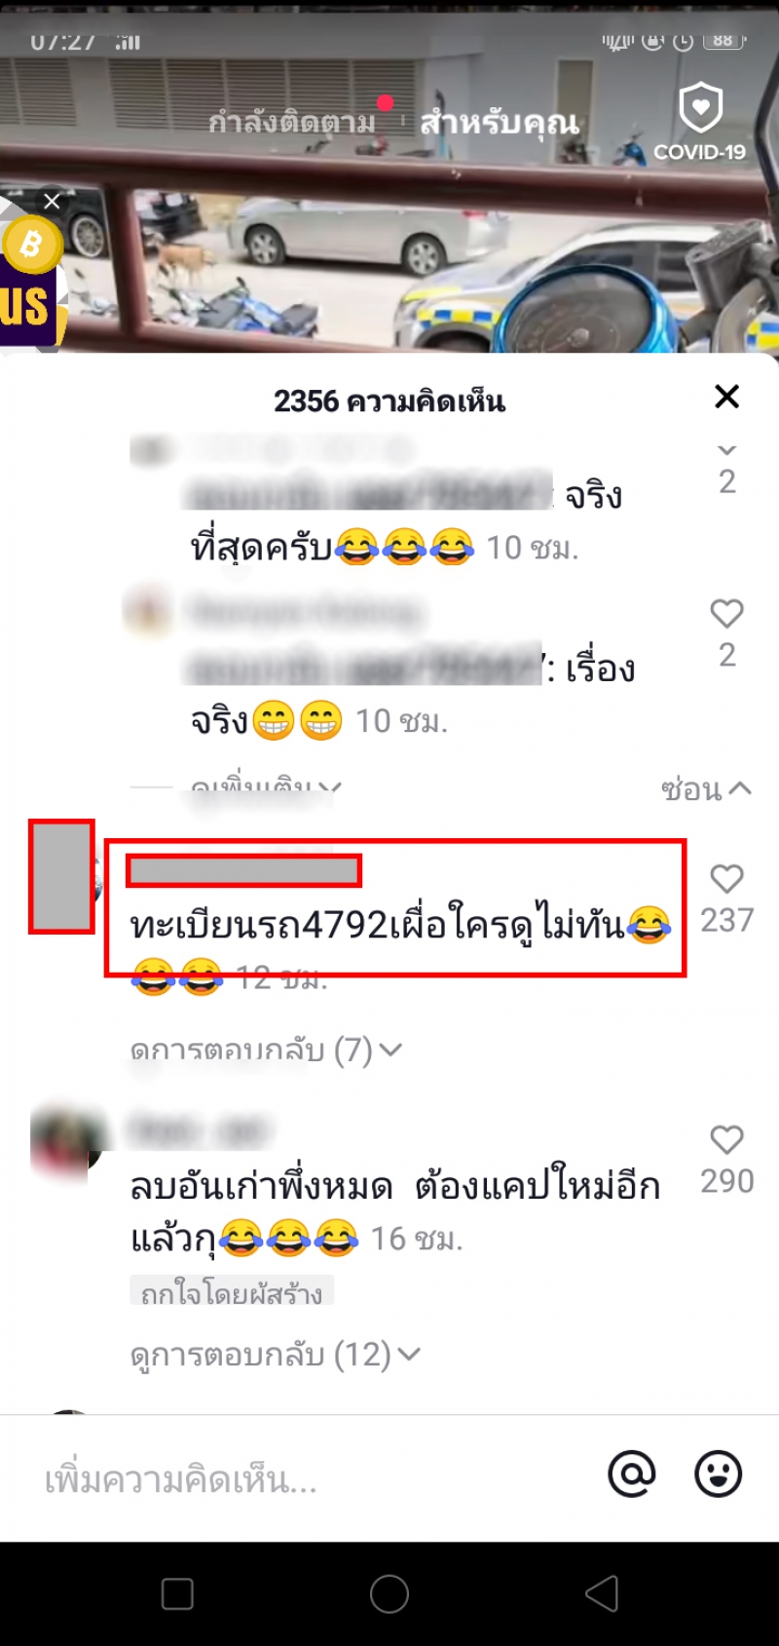Like the comment with 237 likes
The height and width of the screenshot is (1646, 779).
[x=726, y=878]
